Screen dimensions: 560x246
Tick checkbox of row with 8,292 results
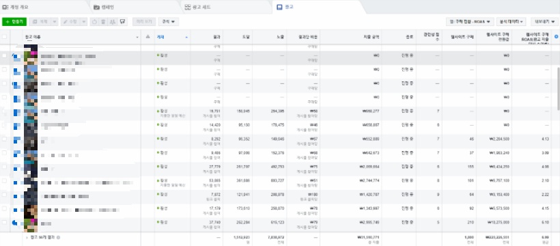click(x=4, y=139)
